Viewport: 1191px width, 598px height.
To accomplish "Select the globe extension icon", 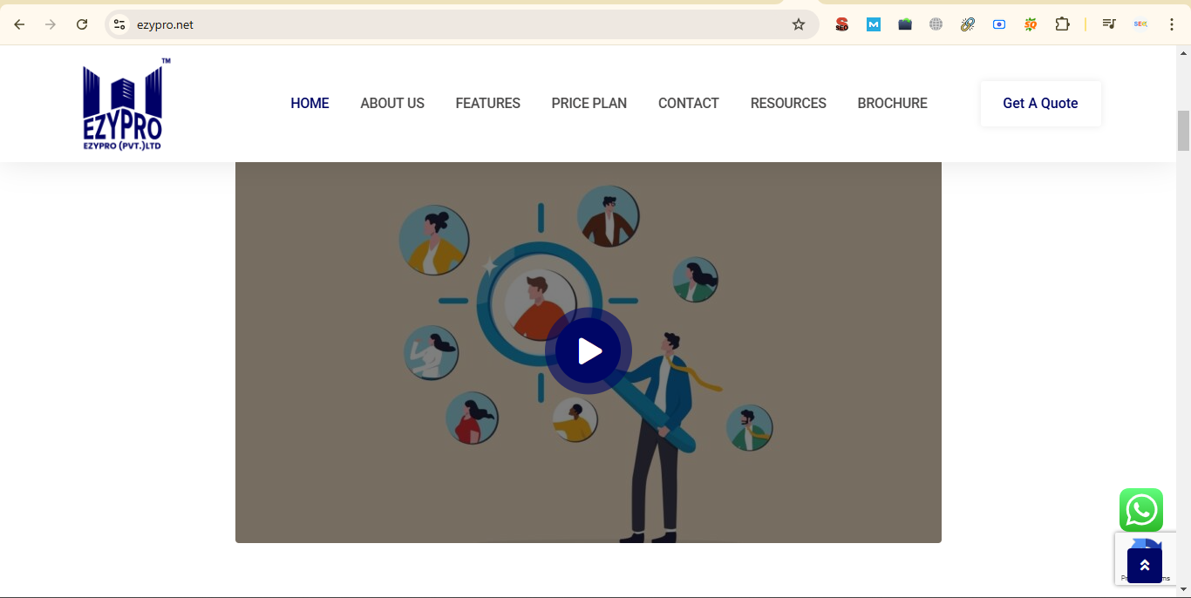I will (x=936, y=24).
